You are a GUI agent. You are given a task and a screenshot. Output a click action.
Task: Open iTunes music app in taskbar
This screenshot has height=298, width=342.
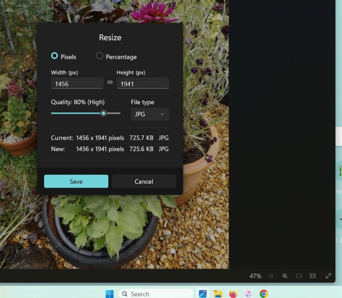[x=249, y=294]
